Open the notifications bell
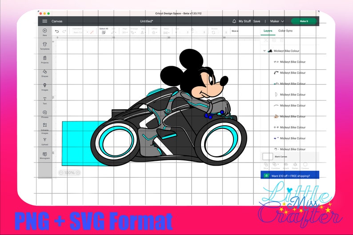353x235 pixels. 234,21
